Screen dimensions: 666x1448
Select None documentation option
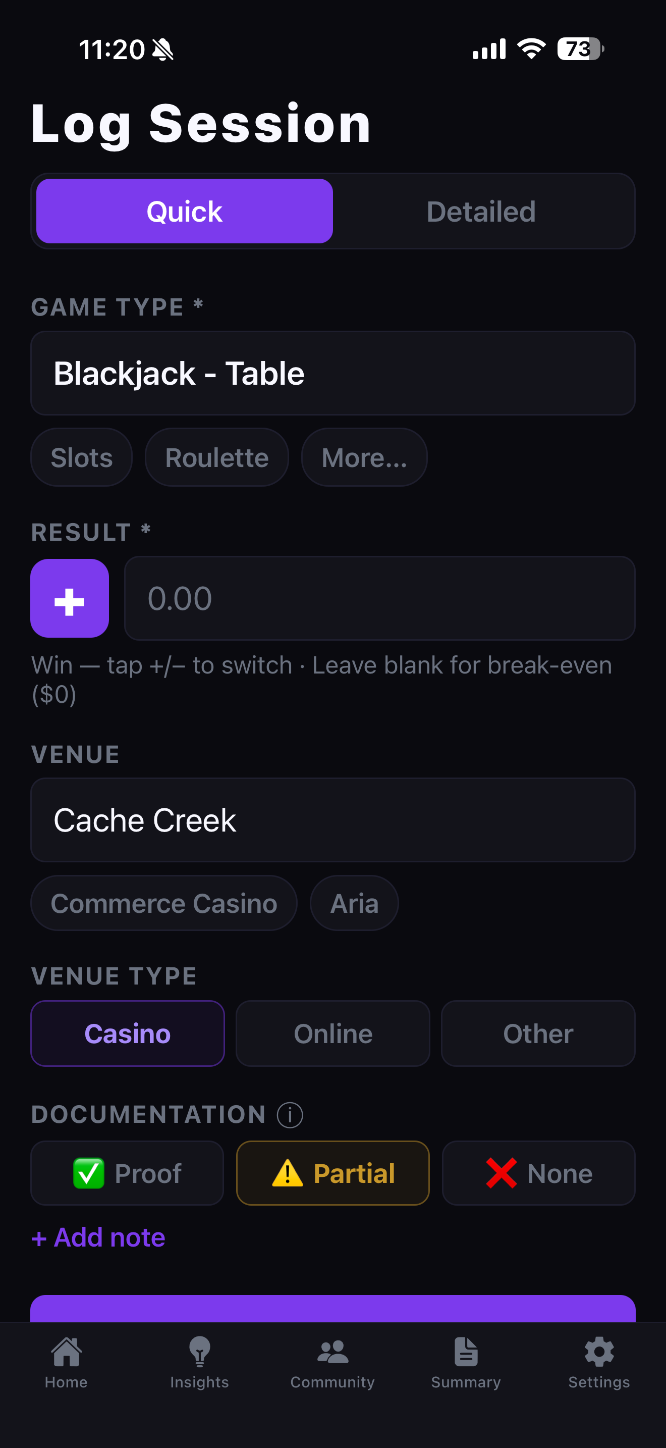538,1173
